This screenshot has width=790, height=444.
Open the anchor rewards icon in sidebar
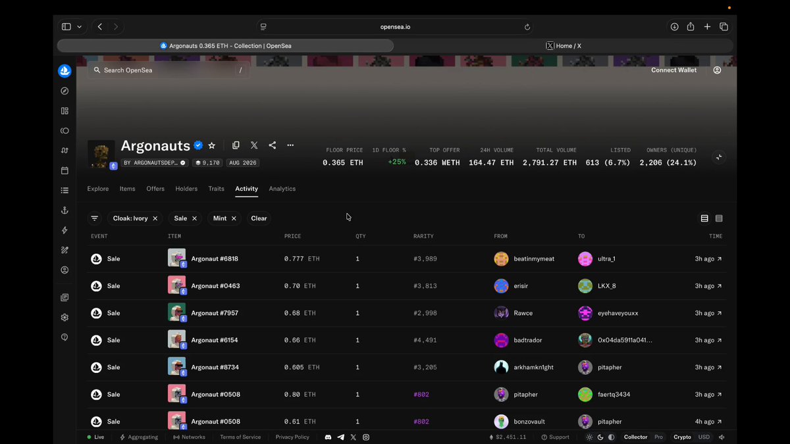pyautogui.click(x=65, y=210)
